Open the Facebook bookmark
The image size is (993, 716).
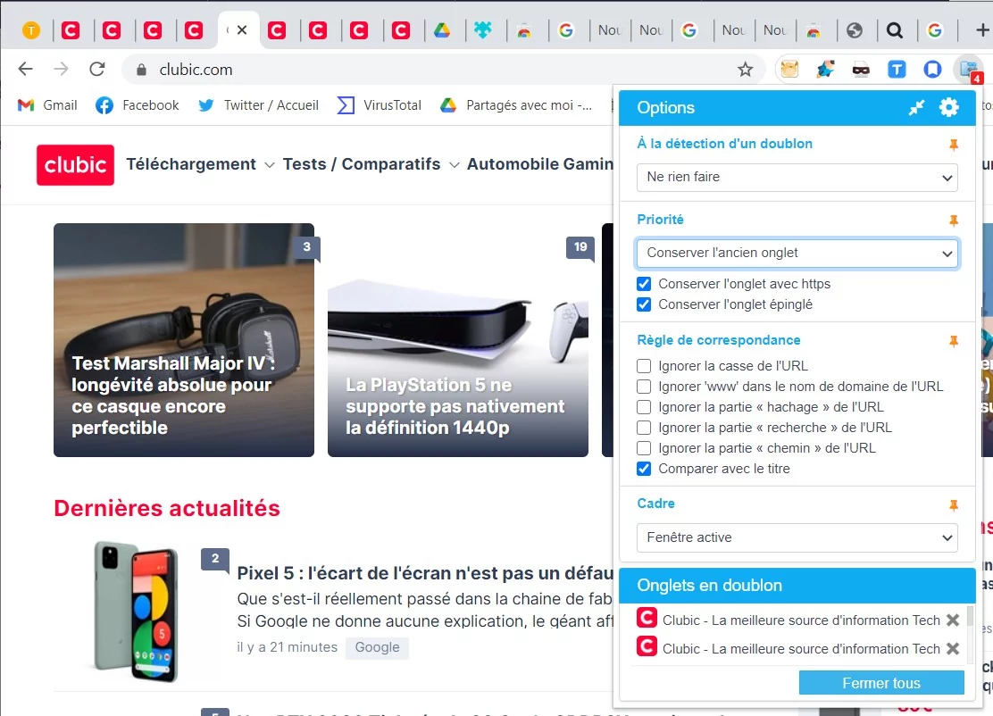coord(138,105)
